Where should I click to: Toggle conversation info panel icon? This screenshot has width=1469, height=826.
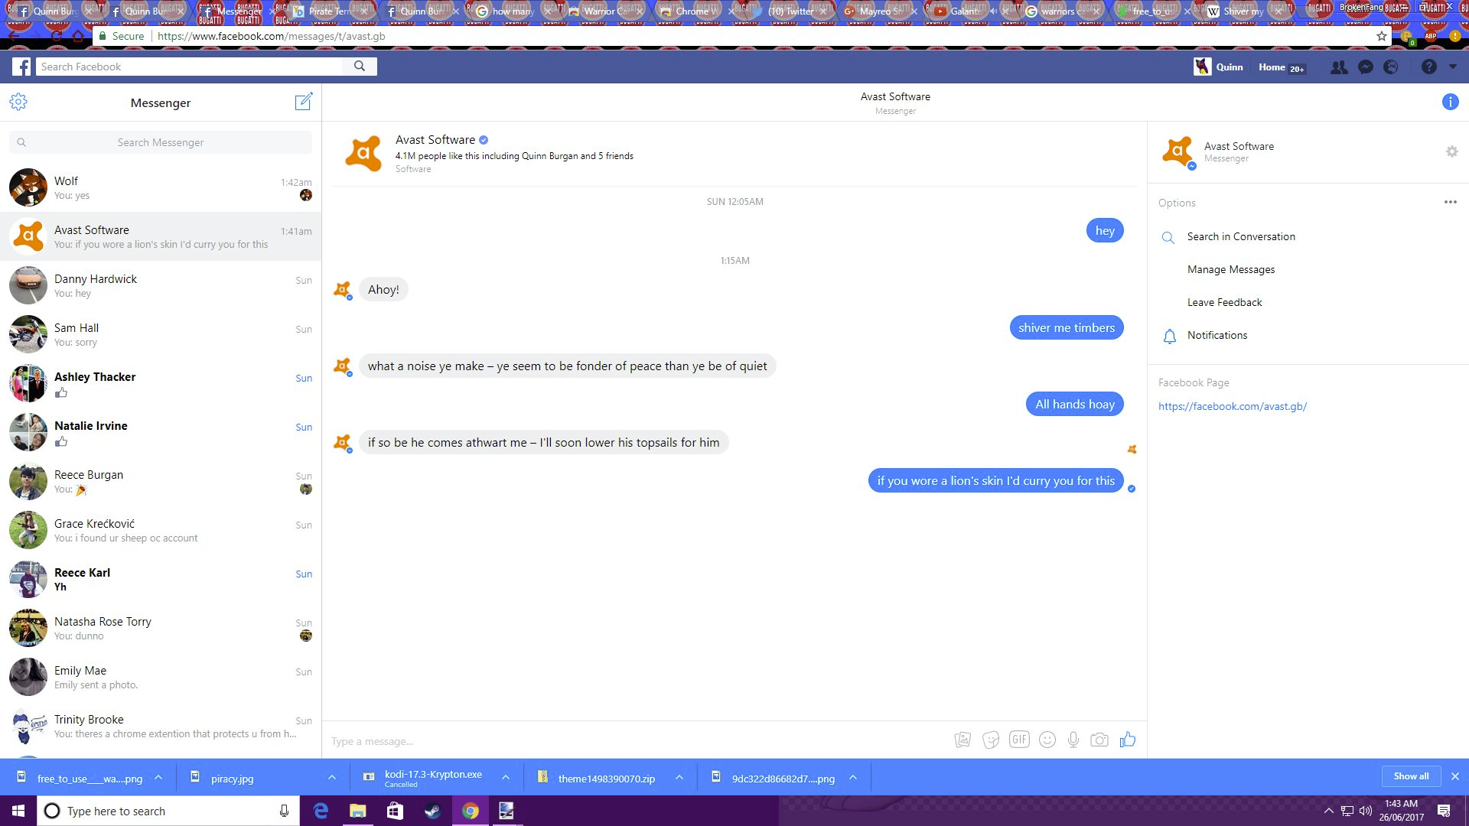pos(1450,102)
